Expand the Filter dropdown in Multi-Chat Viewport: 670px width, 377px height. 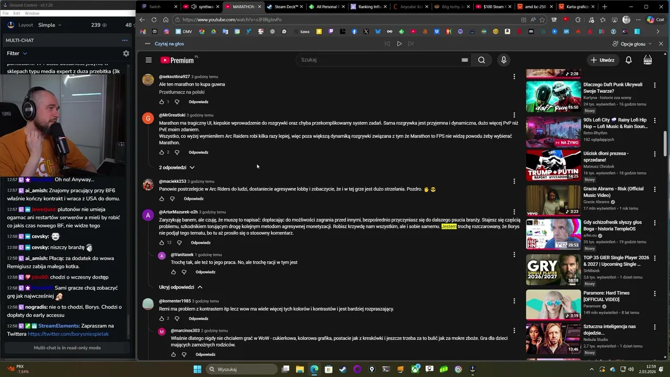[17, 53]
